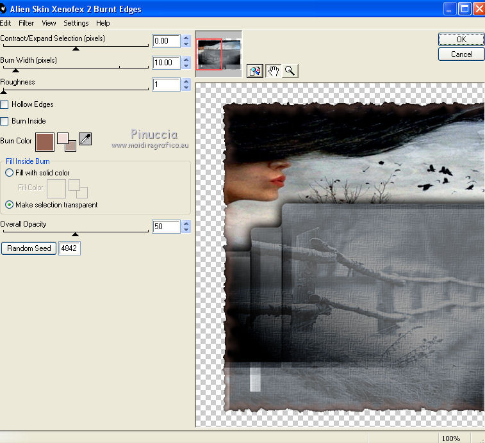Click the foreground/background color chooser next to Burn Color
485x443 pixels.
(x=67, y=142)
